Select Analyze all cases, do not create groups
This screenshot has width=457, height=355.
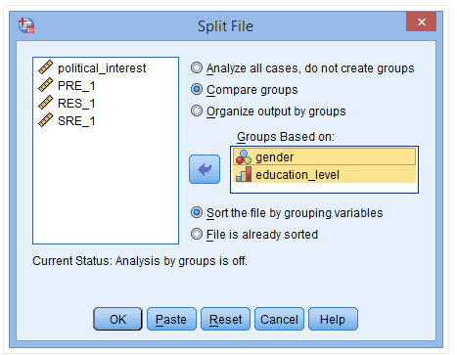(197, 67)
